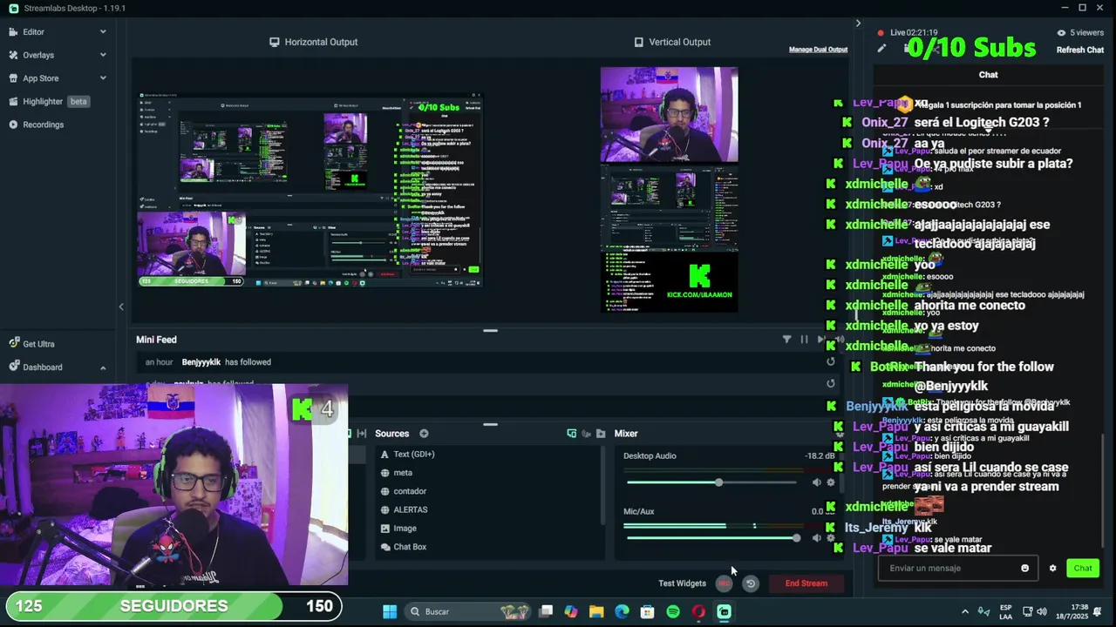Click the Horizontal Output monitor icon
Screen dimensions: 1116x627
click(275, 42)
